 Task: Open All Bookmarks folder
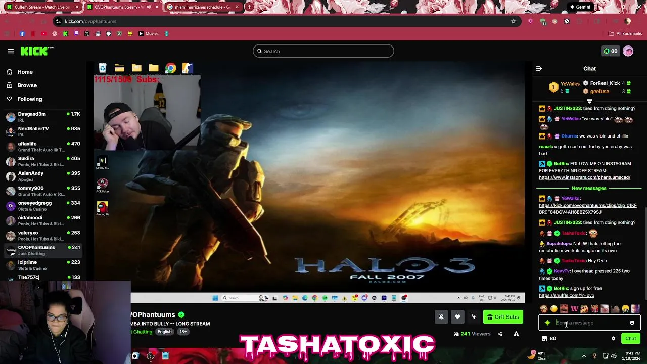pos(625,34)
